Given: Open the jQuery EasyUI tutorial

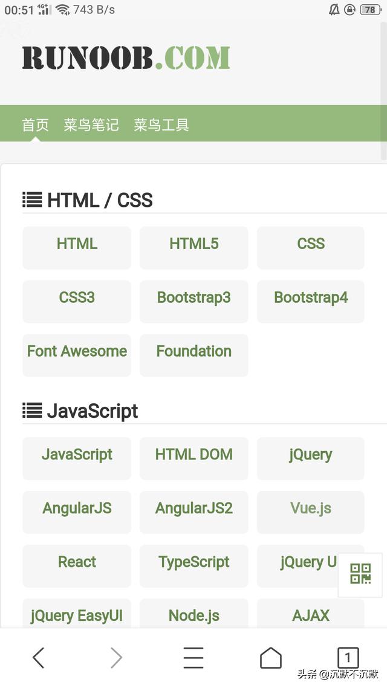Looking at the screenshot, I should tap(77, 614).
